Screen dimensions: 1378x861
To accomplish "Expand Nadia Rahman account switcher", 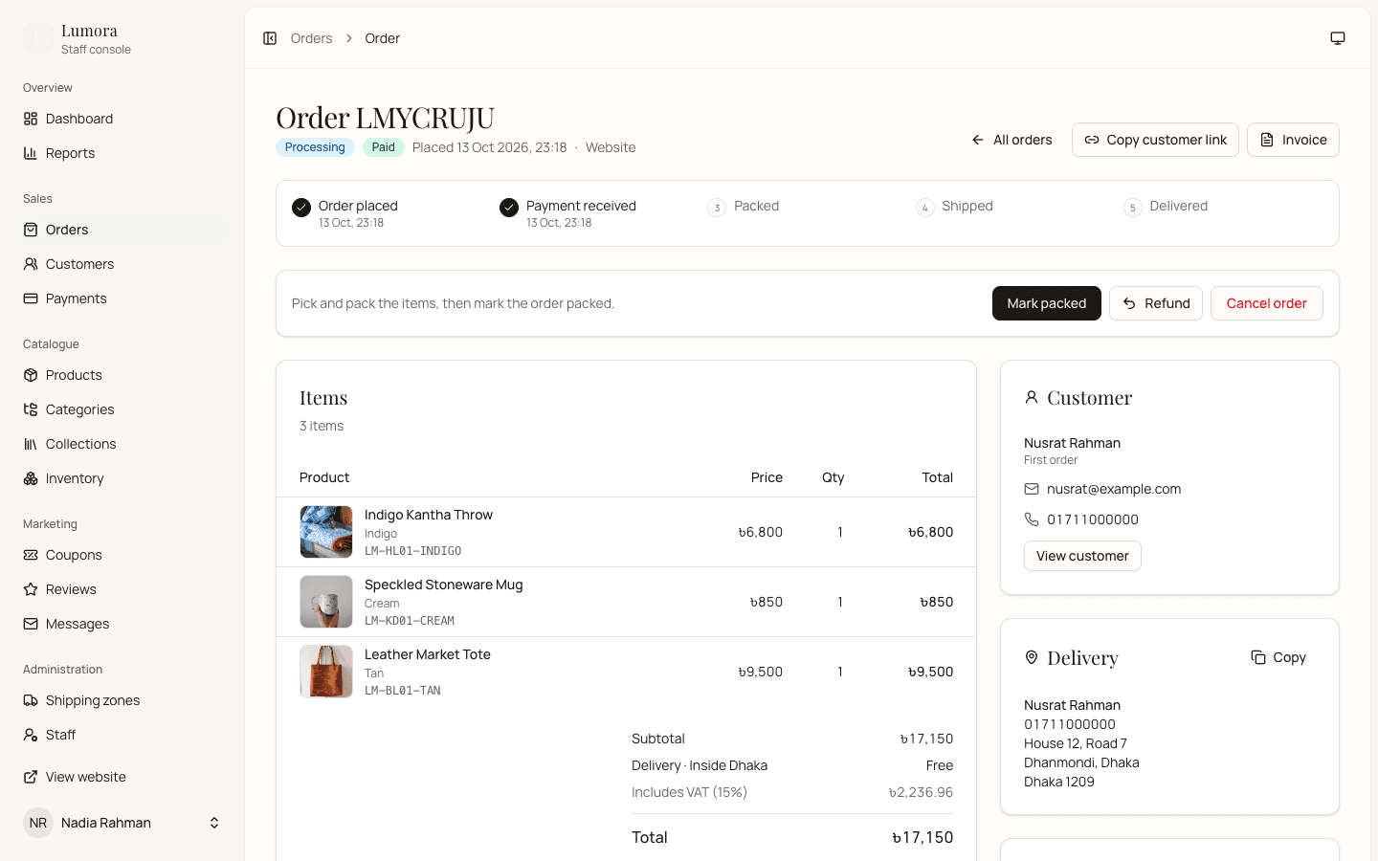I will tap(122, 823).
